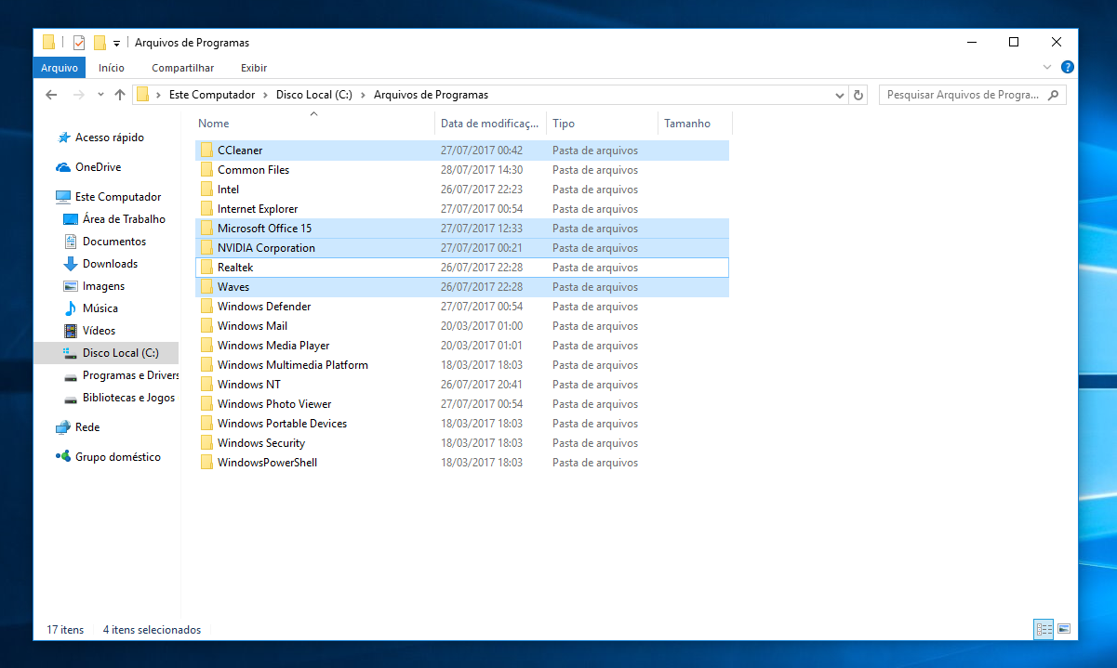Click the OneDrive cloud icon in the sidebar
Image resolution: width=1117 pixels, height=668 pixels.
(63, 167)
